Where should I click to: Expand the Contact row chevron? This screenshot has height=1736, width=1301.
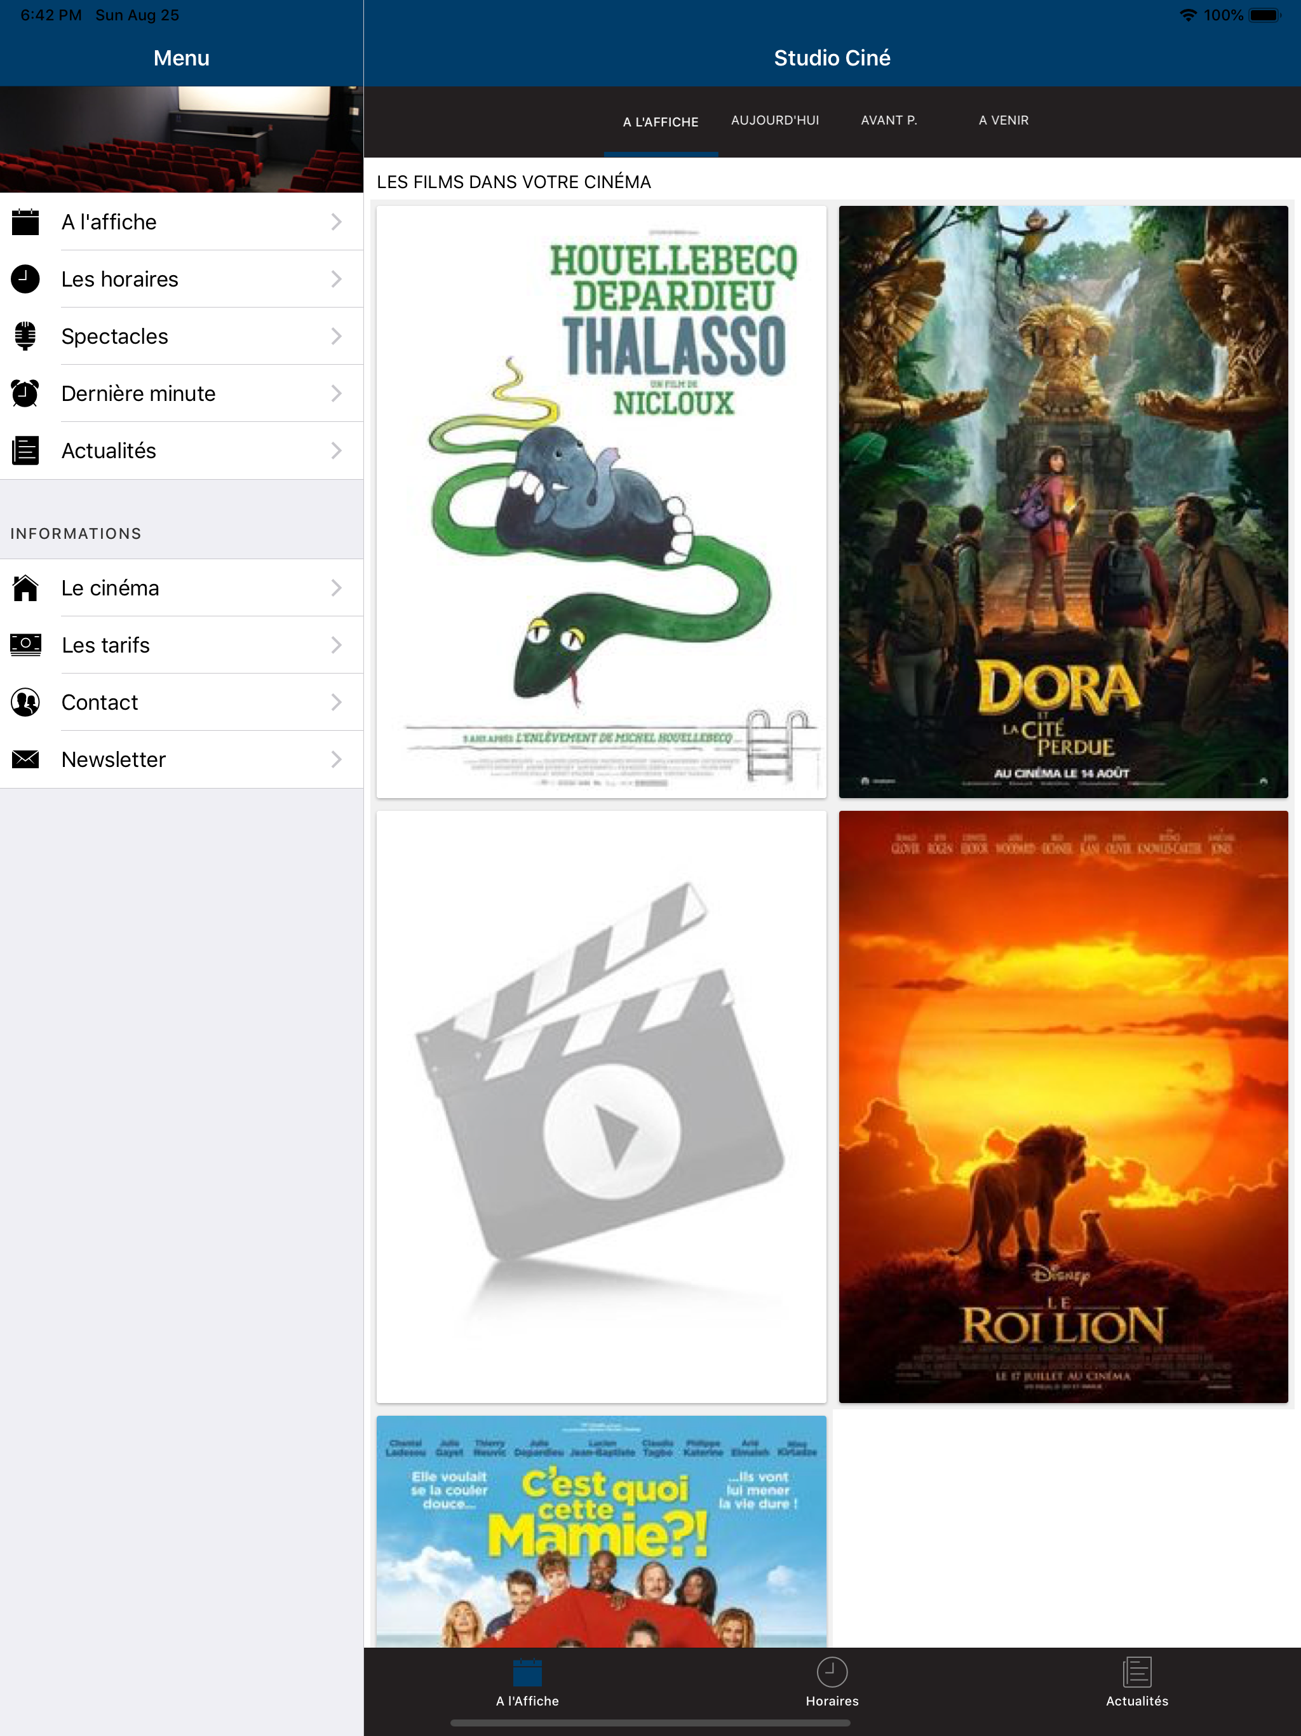pyautogui.click(x=337, y=702)
